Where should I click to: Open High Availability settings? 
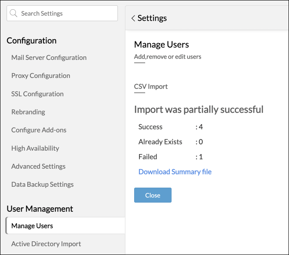coord(35,148)
